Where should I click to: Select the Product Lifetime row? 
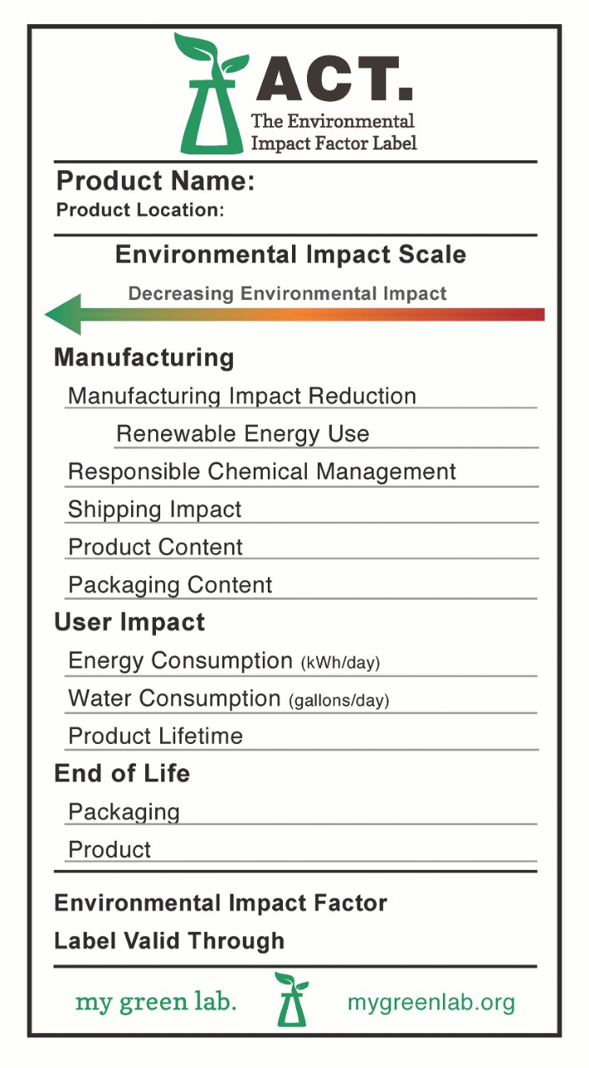click(156, 736)
